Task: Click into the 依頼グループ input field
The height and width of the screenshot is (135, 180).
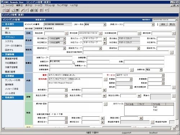Action: pyautogui.click(x=61, y=58)
